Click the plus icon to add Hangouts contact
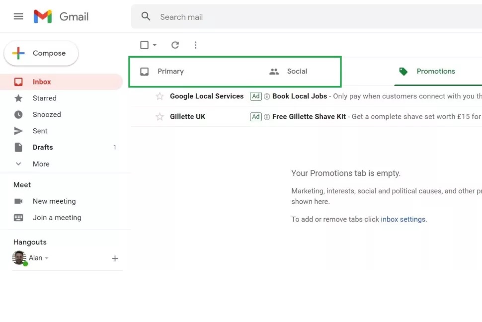Screen dimensions: 482x322 (115, 258)
